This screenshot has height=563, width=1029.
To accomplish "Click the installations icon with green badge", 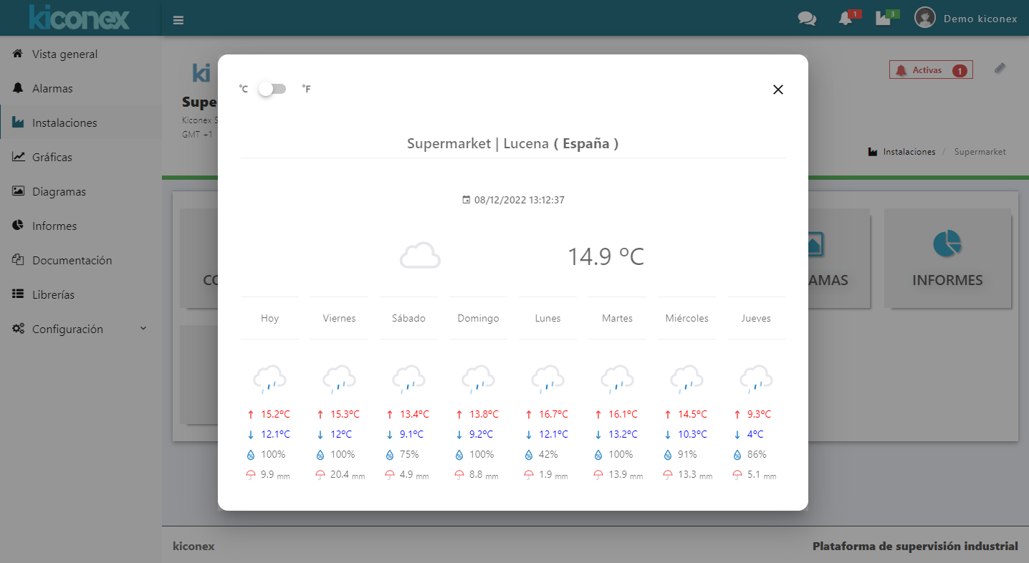I will coord(884,19).
